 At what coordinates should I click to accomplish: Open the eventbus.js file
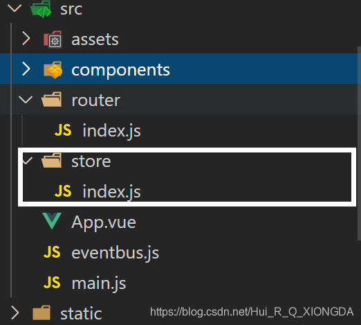click(x=115, y=253)
